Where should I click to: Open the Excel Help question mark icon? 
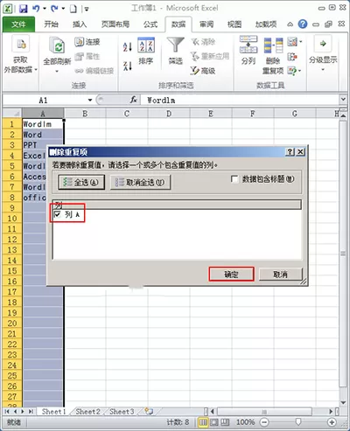pos(303,24)
